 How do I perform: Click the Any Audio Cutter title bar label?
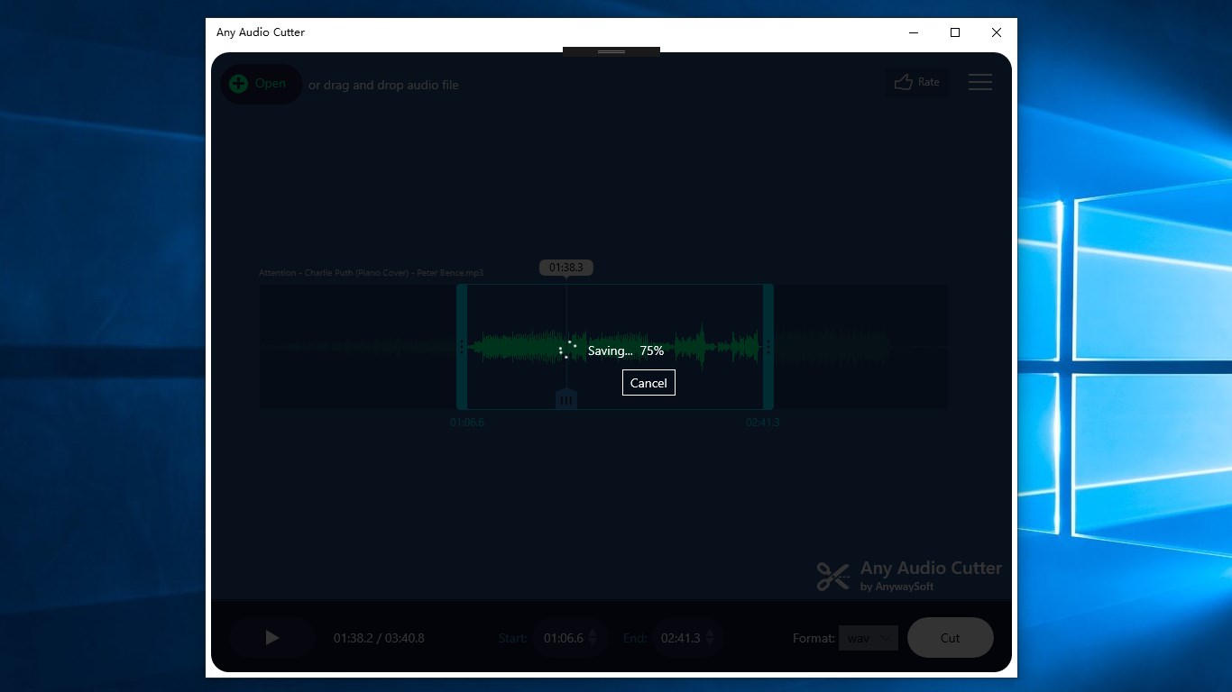[260, 32]
